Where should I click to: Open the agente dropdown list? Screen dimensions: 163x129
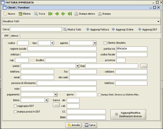coord(95,43)
